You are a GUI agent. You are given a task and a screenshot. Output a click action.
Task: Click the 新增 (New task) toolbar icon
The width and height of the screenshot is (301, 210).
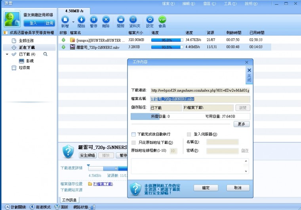coord(65,19)
